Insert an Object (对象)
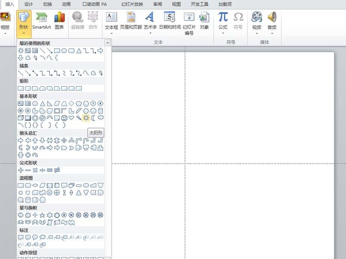The image size is (346, 259). (204, 21)
